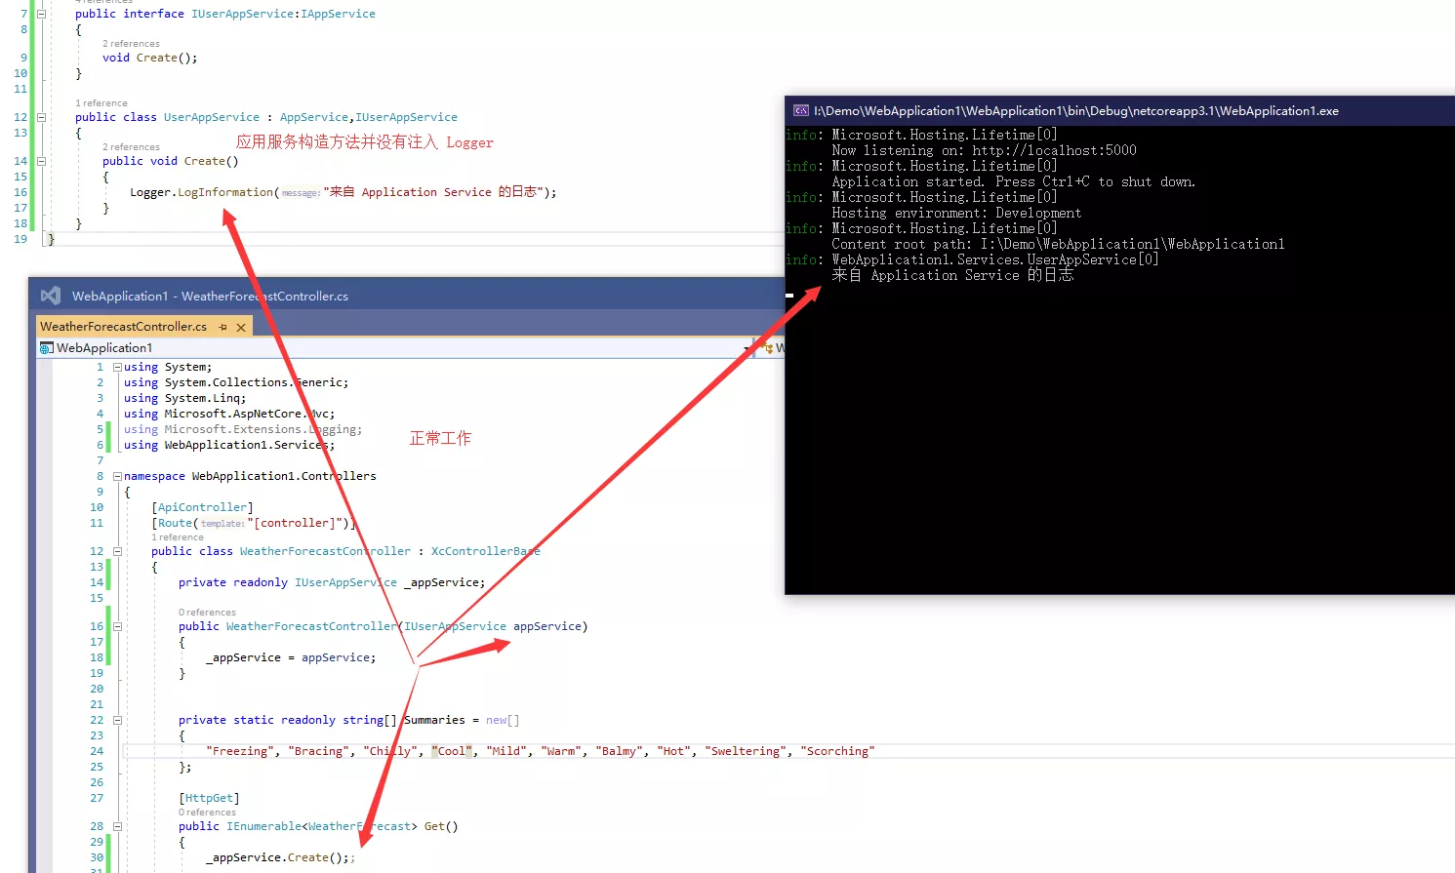1455x873 pixels.
Task: Click the console window icon in title bar
Action: (800, 111)
